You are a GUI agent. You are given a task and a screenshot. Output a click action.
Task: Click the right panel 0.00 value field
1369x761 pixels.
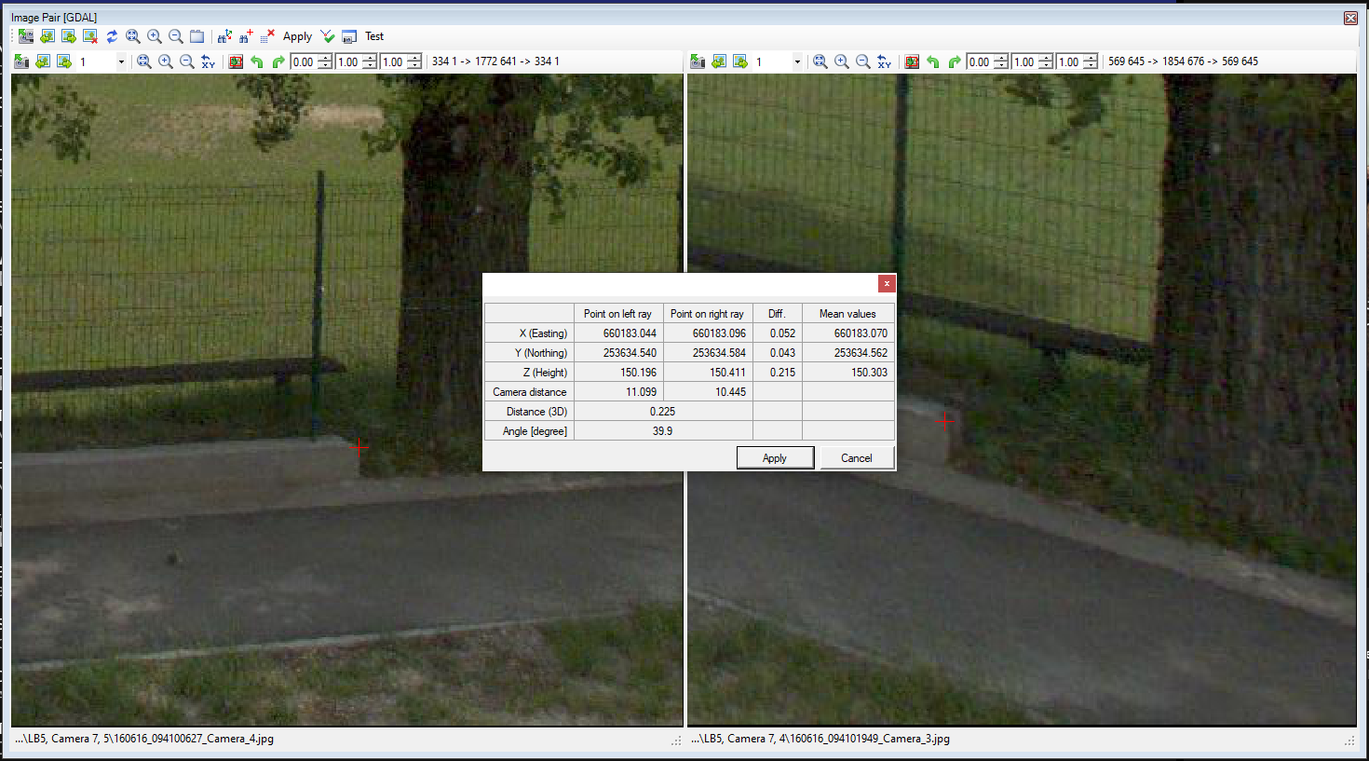[x=979, y=61]
